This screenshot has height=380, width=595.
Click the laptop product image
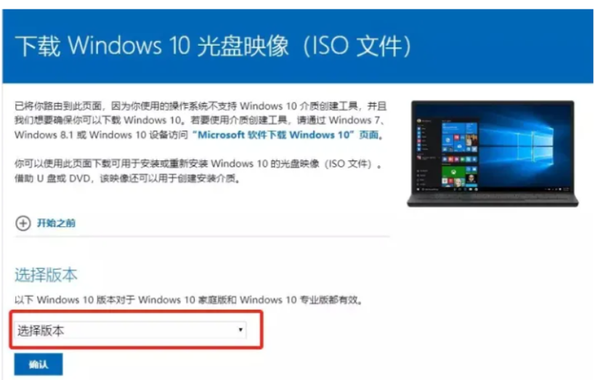pos(493,154)
